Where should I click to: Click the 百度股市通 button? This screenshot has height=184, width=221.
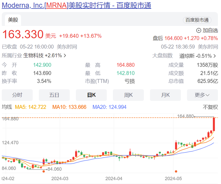coord(197,20)
